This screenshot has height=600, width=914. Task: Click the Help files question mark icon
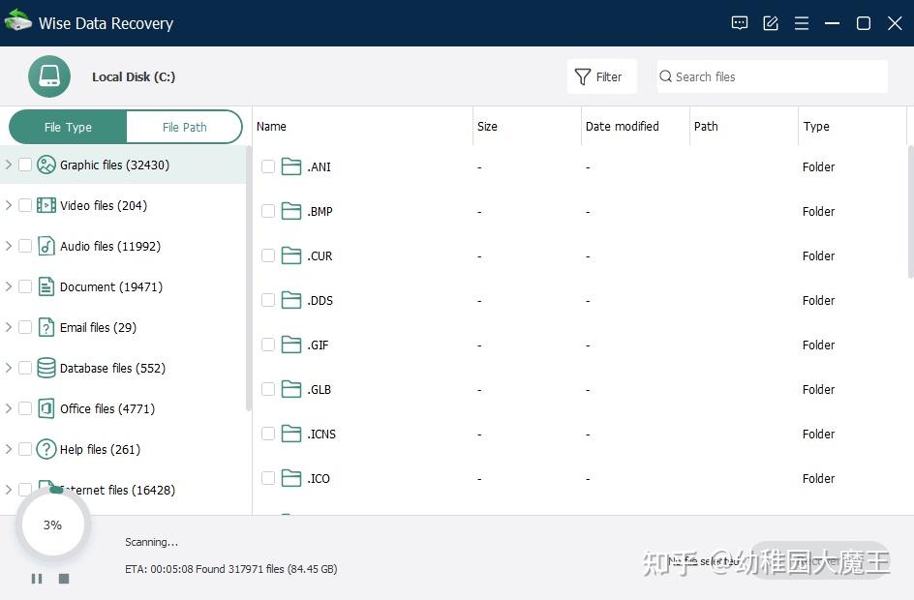coord(46,449)
